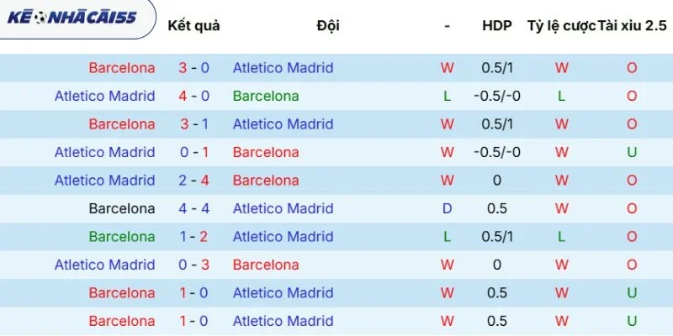Click the 3 - 0 match score
Screen dimensions: 673x336
pos(193,68)
